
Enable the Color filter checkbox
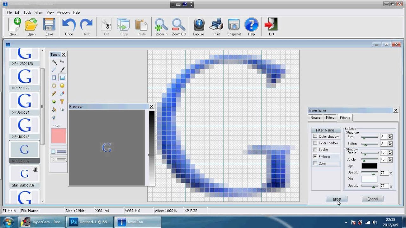click(x=315, y=163)
